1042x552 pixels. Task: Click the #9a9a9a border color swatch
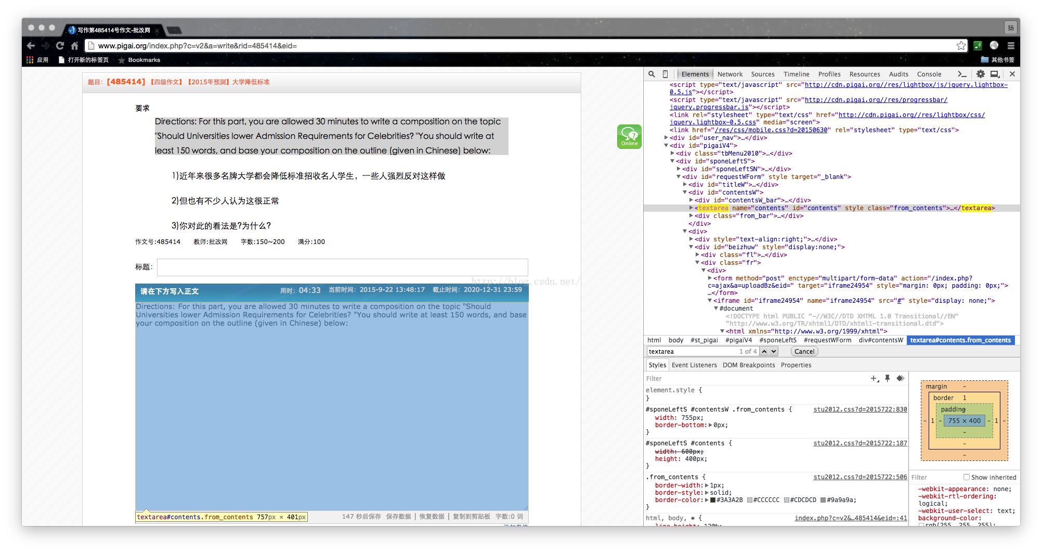tap(823, 500)
